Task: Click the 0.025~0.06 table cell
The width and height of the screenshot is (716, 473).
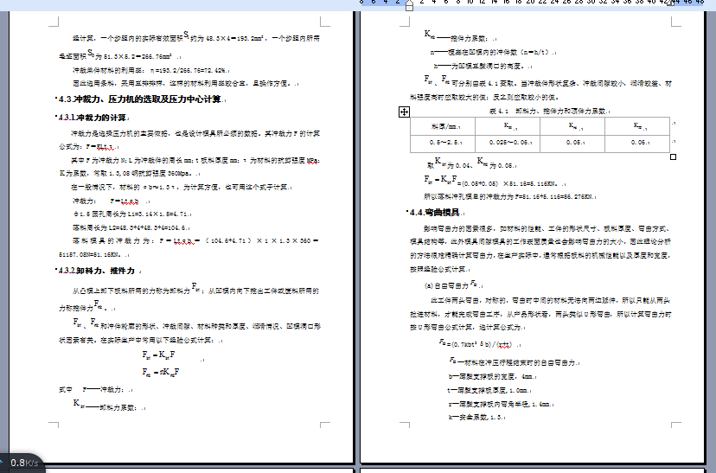Action: (x=508, y=143)
